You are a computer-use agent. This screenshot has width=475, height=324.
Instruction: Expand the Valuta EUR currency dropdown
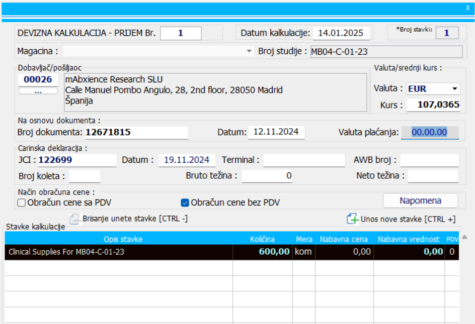coord(455,89)
